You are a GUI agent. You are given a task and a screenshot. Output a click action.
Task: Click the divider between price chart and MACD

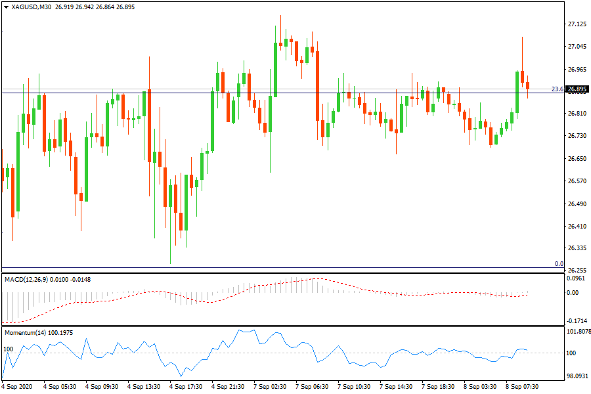(282, 271)
